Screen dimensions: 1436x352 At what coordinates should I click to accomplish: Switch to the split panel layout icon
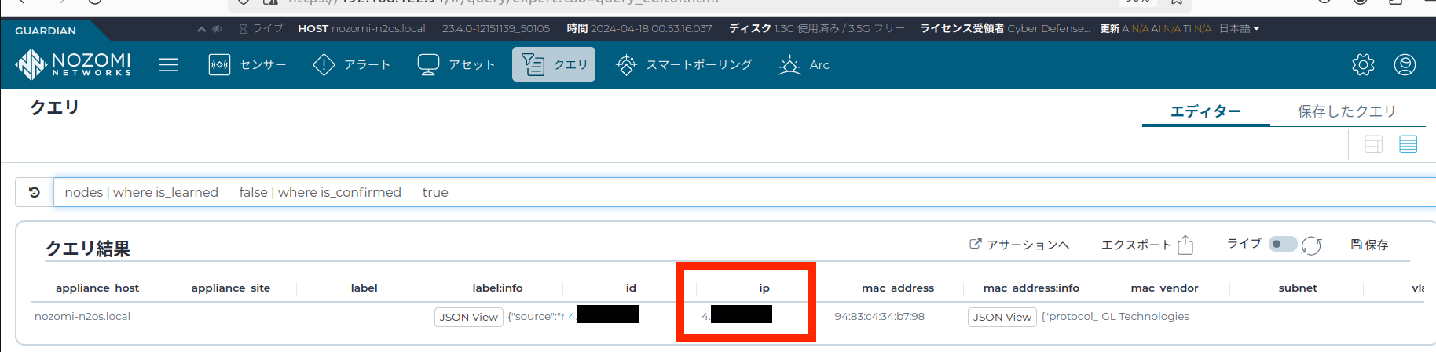1373,144
